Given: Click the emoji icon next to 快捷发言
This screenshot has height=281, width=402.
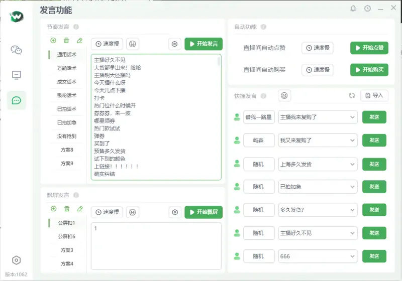Looking at the screenshot, I should tap(284, 95).
